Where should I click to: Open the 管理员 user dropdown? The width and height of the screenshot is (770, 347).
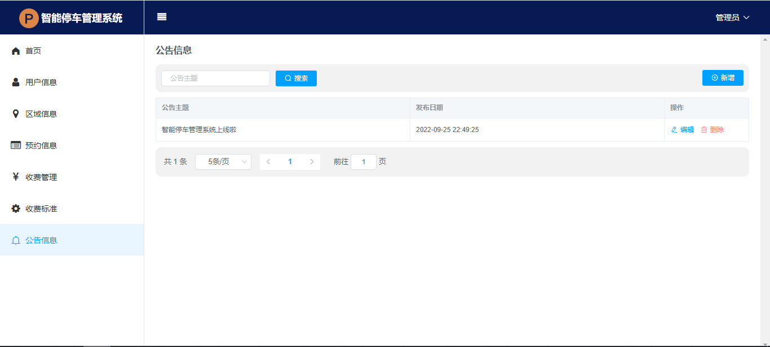tap(732, 17)
